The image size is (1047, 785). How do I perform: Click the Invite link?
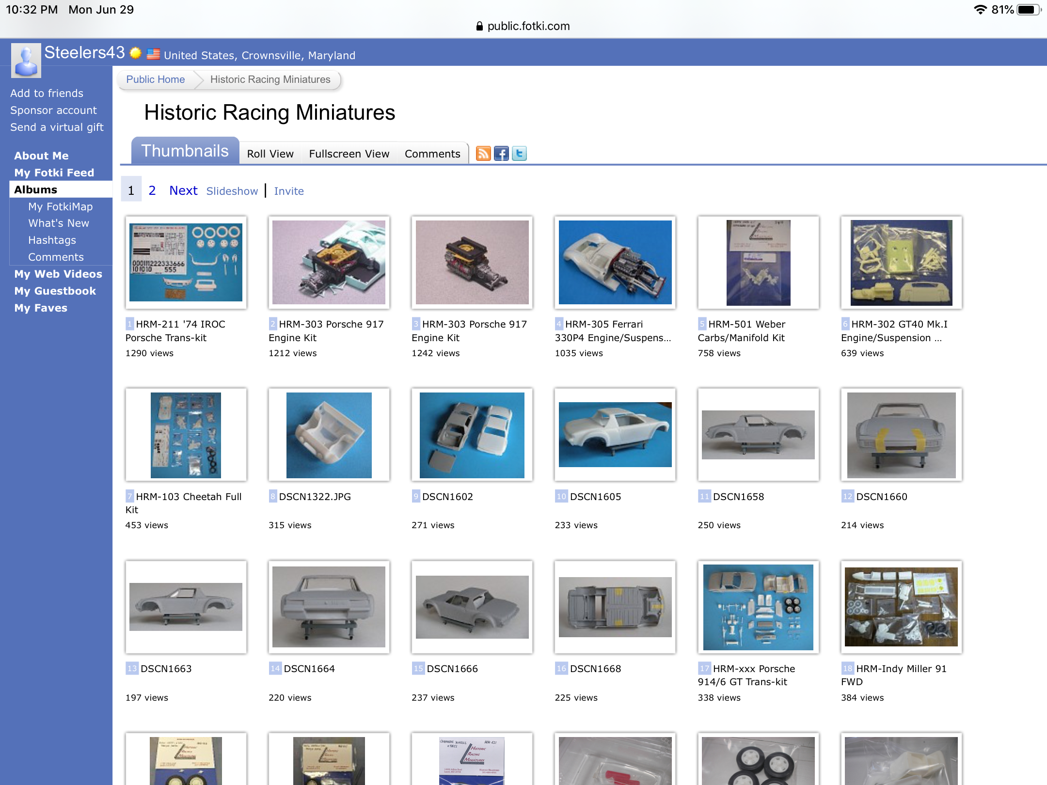pos(289,191)
